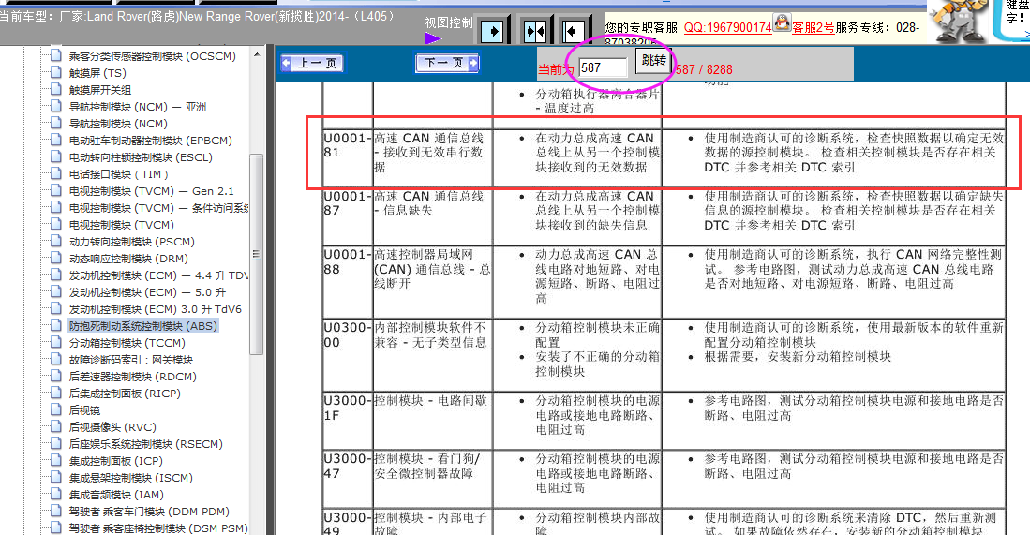Screen dimensions: 1030x535
Task: Click the view control expand-right icon
Action: pos(492,30)
